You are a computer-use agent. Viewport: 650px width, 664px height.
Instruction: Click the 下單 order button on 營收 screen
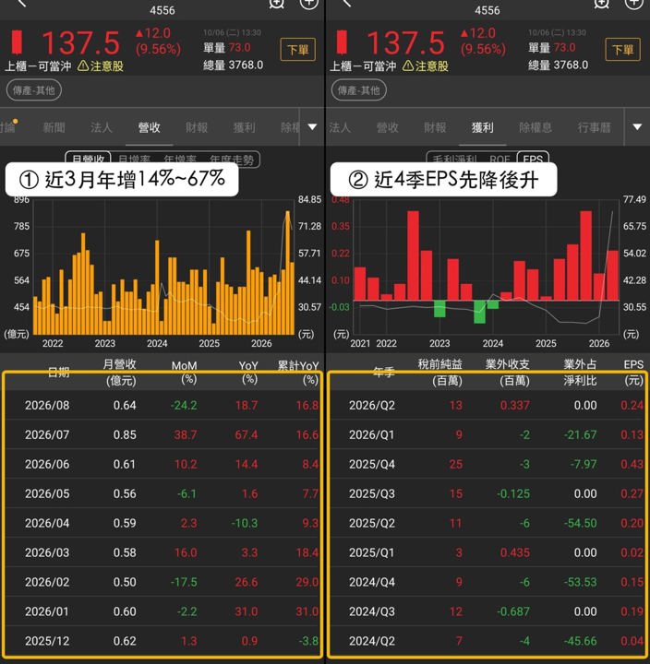(297, 50)
